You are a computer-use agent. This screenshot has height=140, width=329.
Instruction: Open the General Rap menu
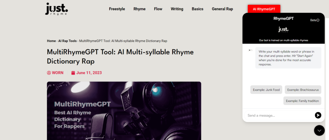(x=222, y=9)
